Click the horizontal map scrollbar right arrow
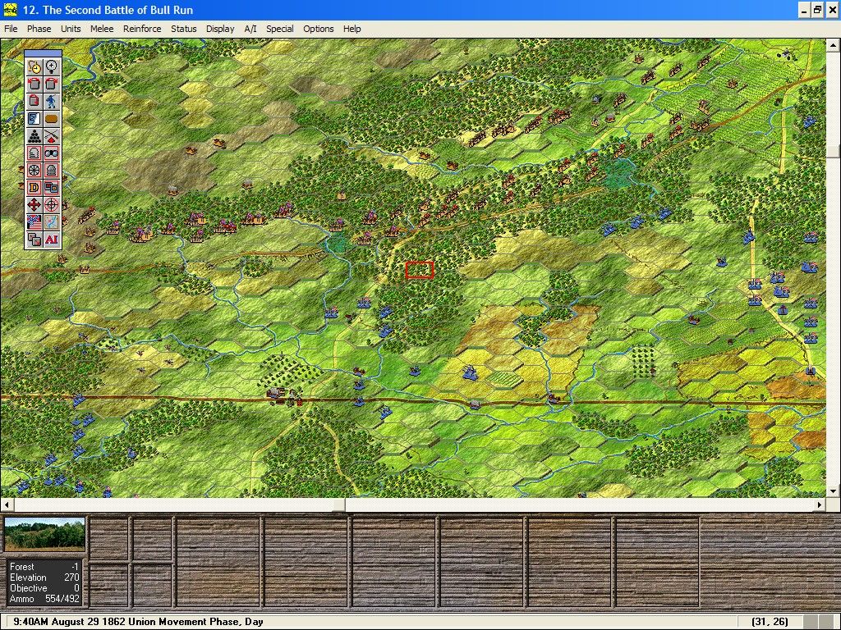This screenshot has height=630, width=841. point(820,504)
